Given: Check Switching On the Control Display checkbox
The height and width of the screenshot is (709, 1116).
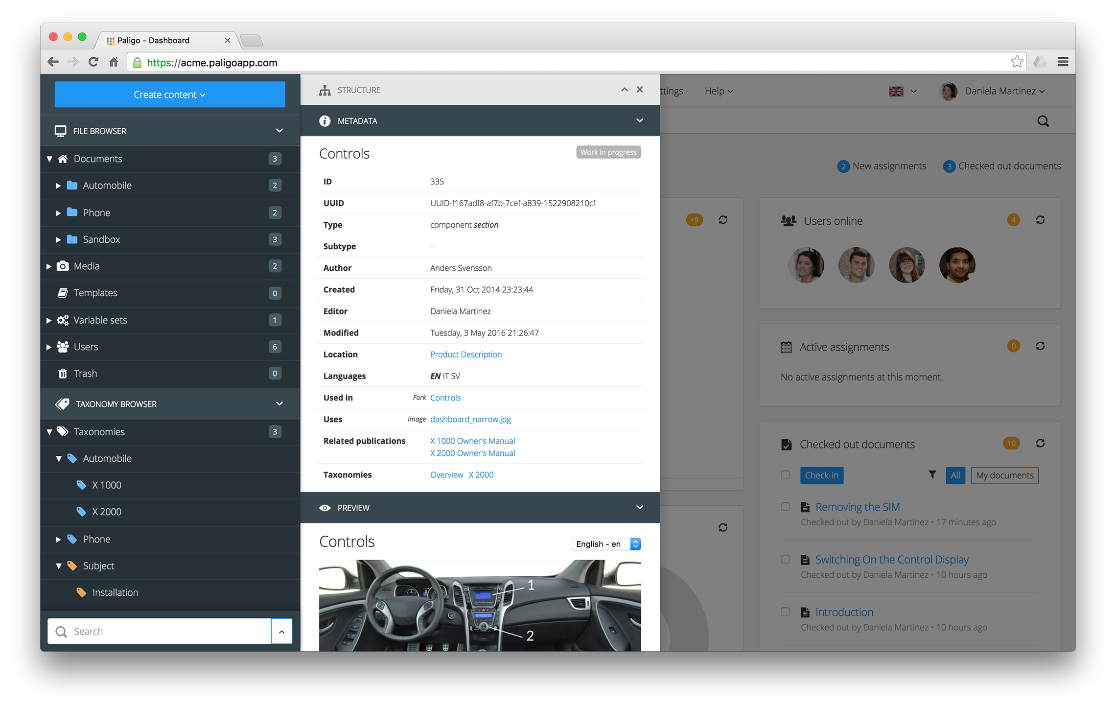Looking at the screenshot, I should [785, 559].
